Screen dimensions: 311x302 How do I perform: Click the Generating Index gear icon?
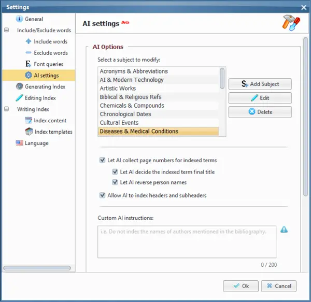[x=20, y=87]
